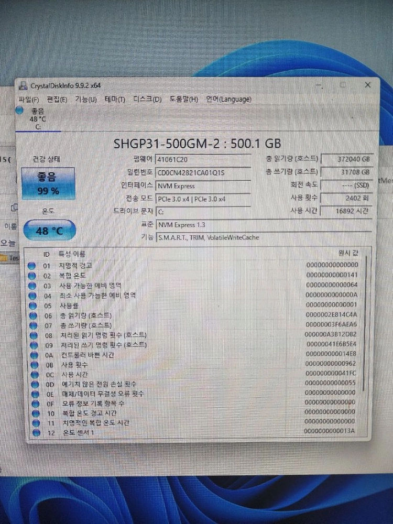Click the status dot for 03 사용 가능한 예비 영역
Viewport: 393px width, 524px height.
32,286
